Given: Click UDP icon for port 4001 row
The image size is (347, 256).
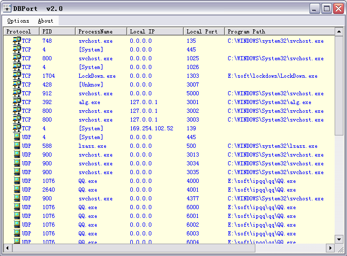Looking at the screenshot, I should (17, 190).
